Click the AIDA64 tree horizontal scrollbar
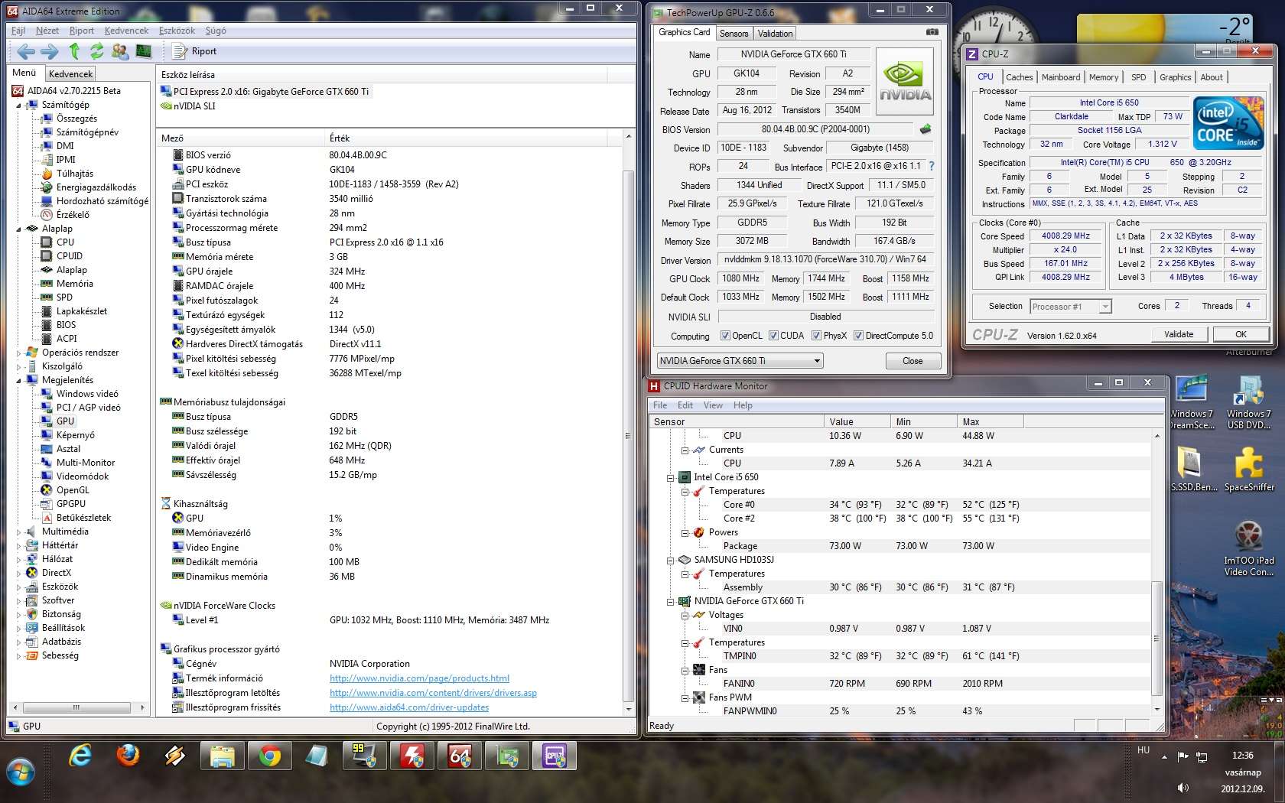The width and height of the screenshot is (1285, 803). (x=77, y=708)
